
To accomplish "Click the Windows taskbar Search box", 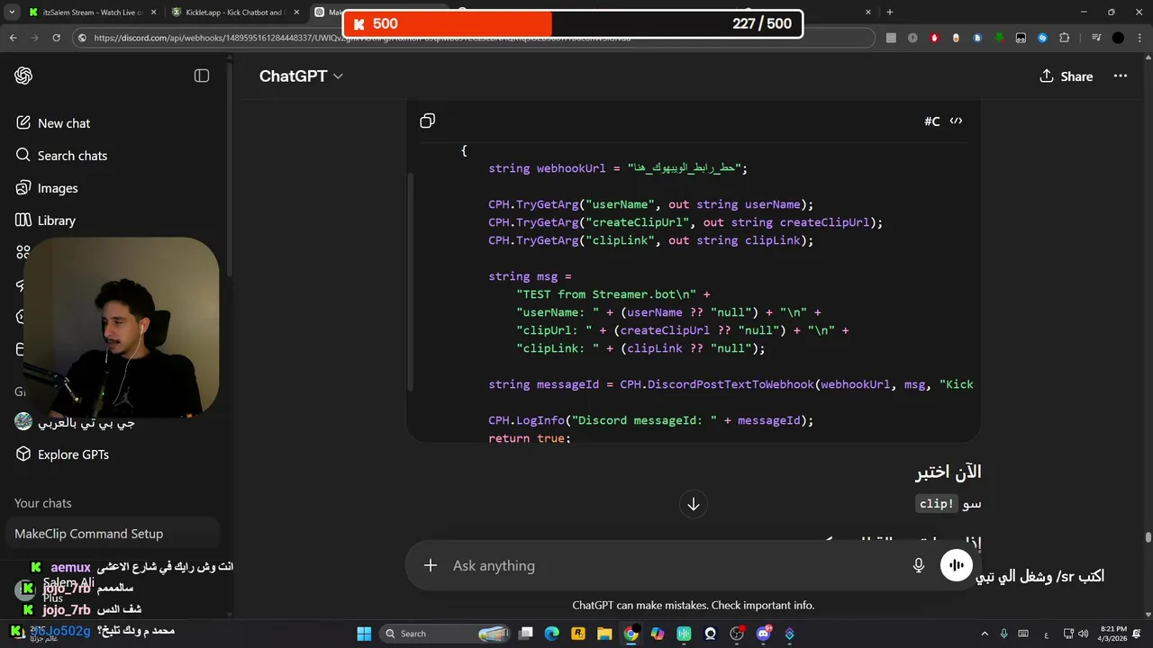I will tap(445, 634).
